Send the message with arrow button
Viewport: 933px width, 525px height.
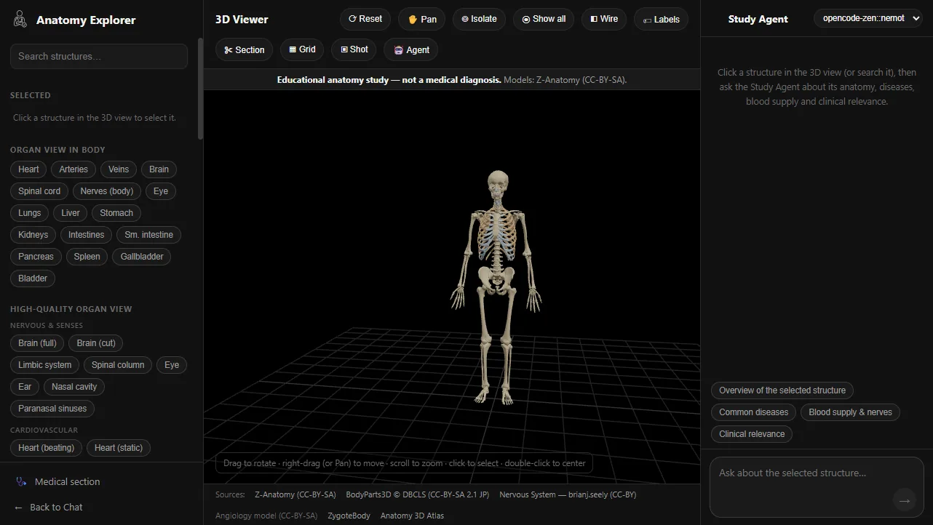(905, 500)
